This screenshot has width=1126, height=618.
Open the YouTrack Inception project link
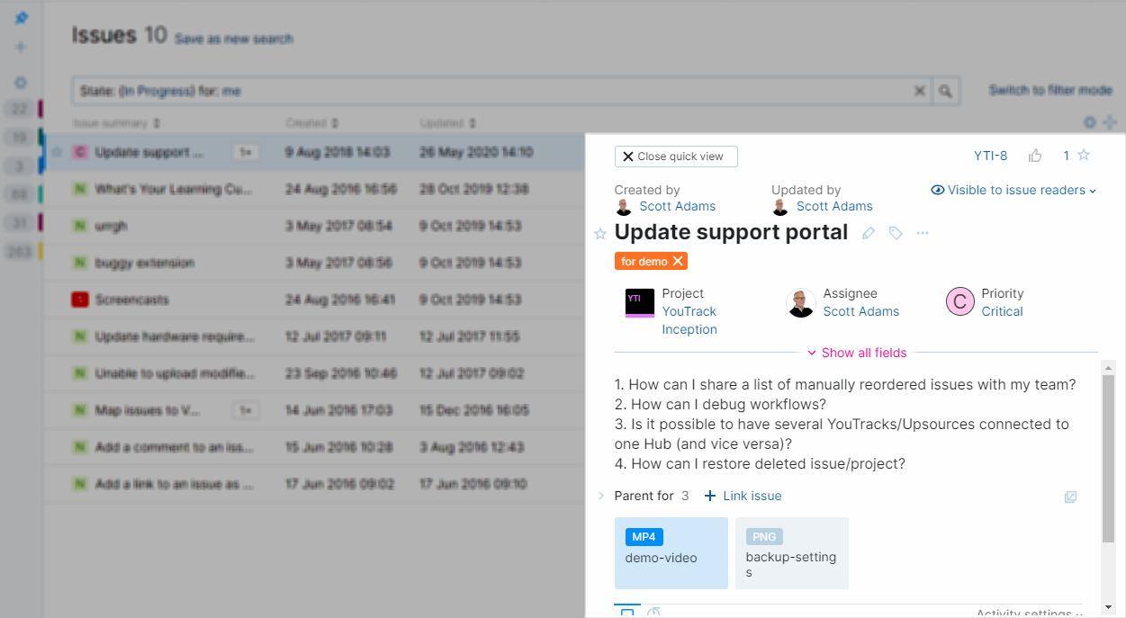(x=689, y=320)
